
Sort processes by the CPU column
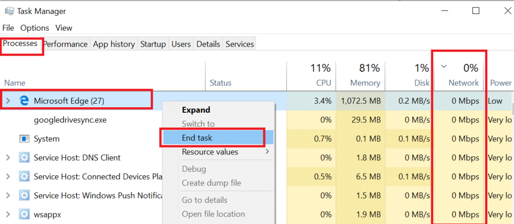[x=311, y=76]
